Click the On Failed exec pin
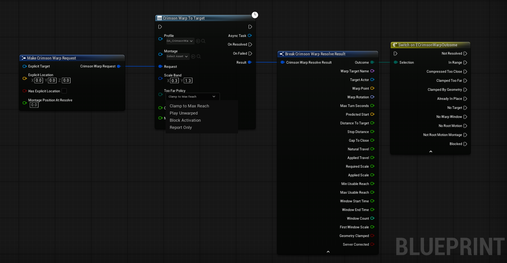The height and width of the screenshot is (263, 507). click(250, 54)
